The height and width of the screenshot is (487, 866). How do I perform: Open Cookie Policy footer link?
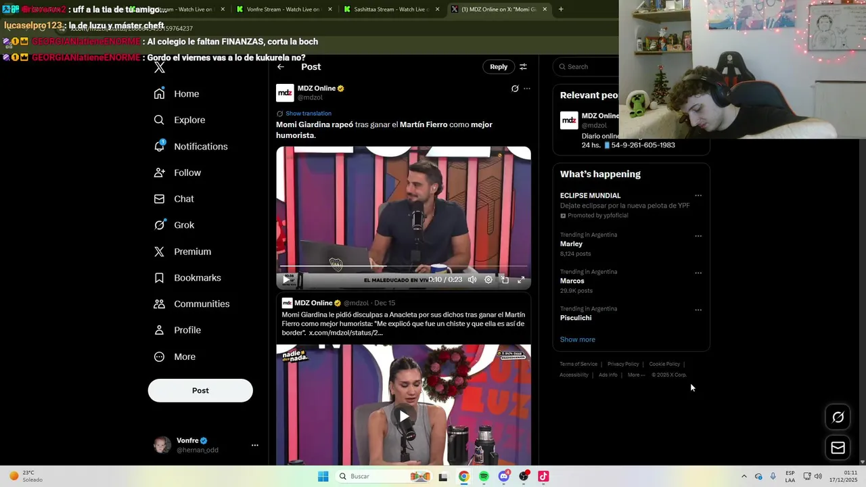click(x=664, y=364)
